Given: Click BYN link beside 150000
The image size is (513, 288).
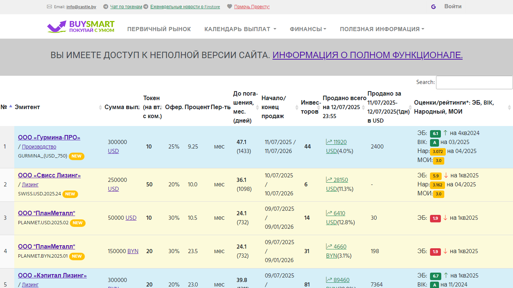Looking at the screenshot, I should [133, 251].
